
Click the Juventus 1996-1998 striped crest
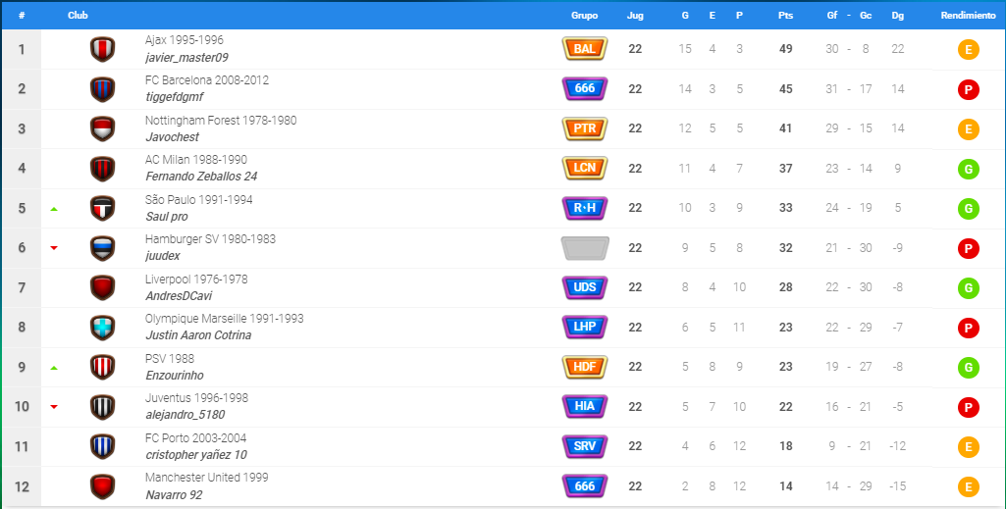click(103, 407)
